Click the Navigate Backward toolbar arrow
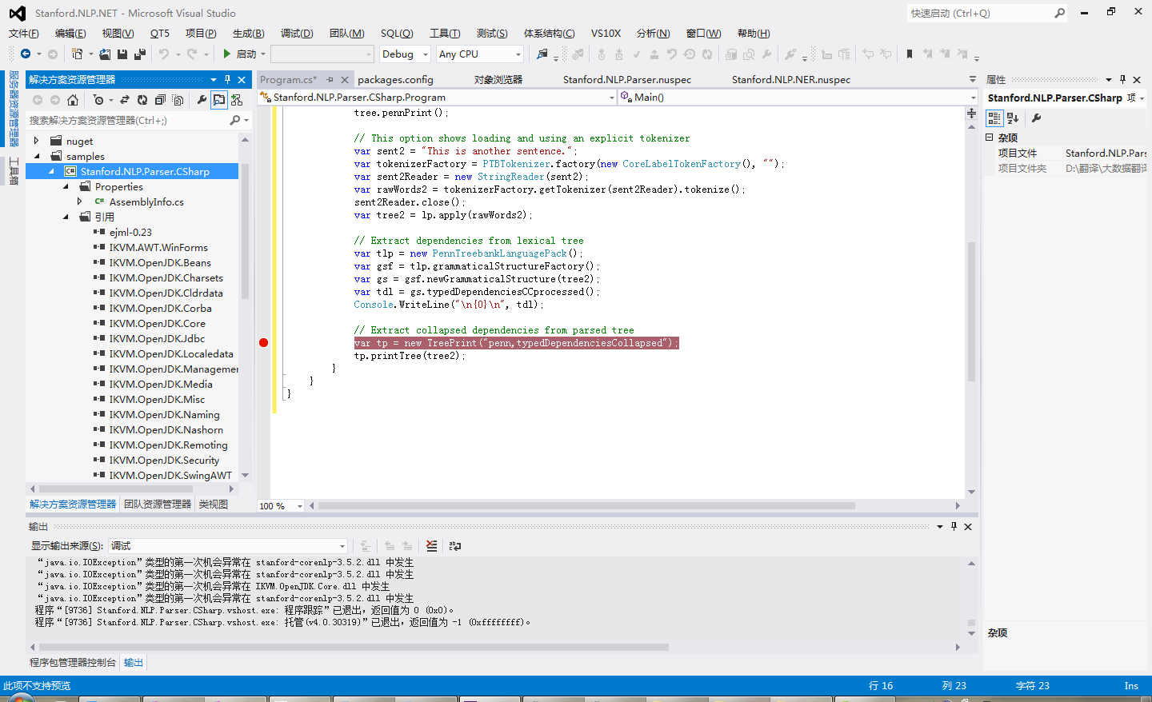This screenshot has height=702, width=1152. point(26,54)
